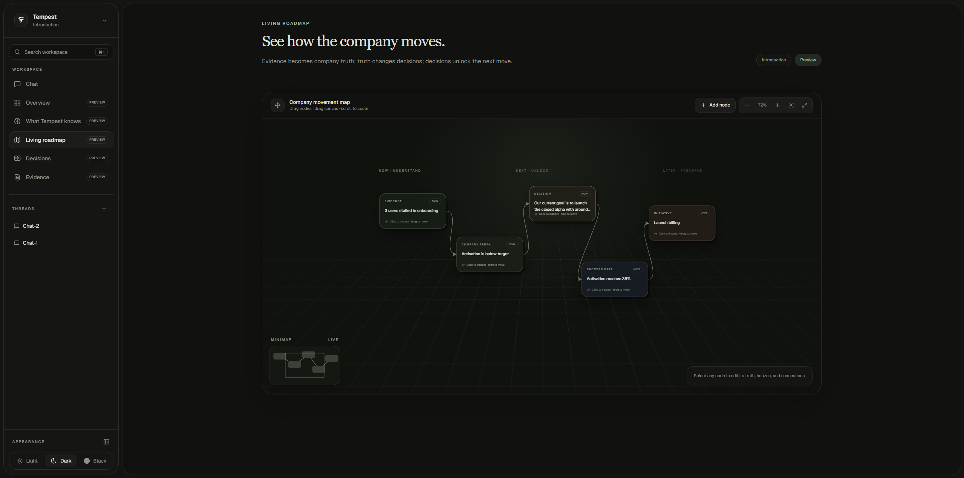Click the fullscreen expand icon
Viewport: 964px width, 478px height.
pos(805,105)
